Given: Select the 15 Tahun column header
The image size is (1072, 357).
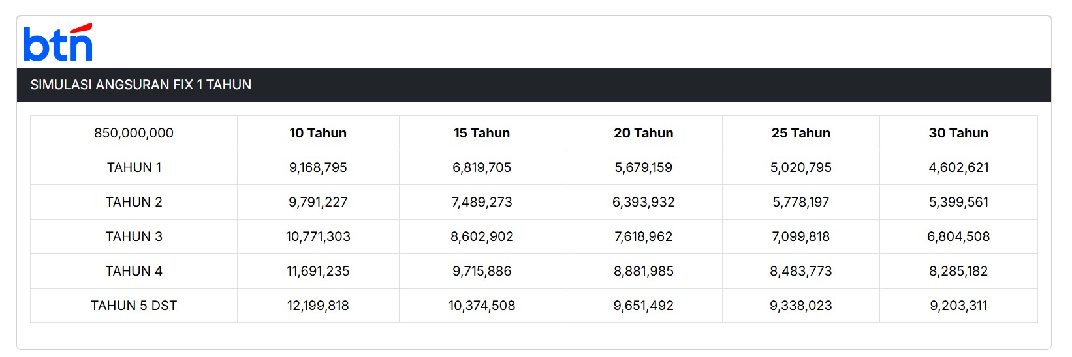Looking at the screenshot, I should 482,133.
